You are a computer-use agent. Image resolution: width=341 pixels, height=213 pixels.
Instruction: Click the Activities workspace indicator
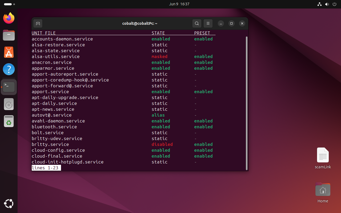pos(10,4)
